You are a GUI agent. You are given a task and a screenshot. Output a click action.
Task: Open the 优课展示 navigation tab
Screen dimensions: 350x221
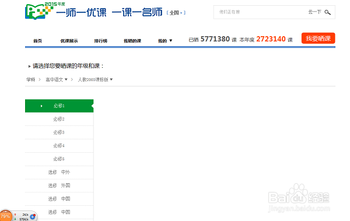click(69, 41)
